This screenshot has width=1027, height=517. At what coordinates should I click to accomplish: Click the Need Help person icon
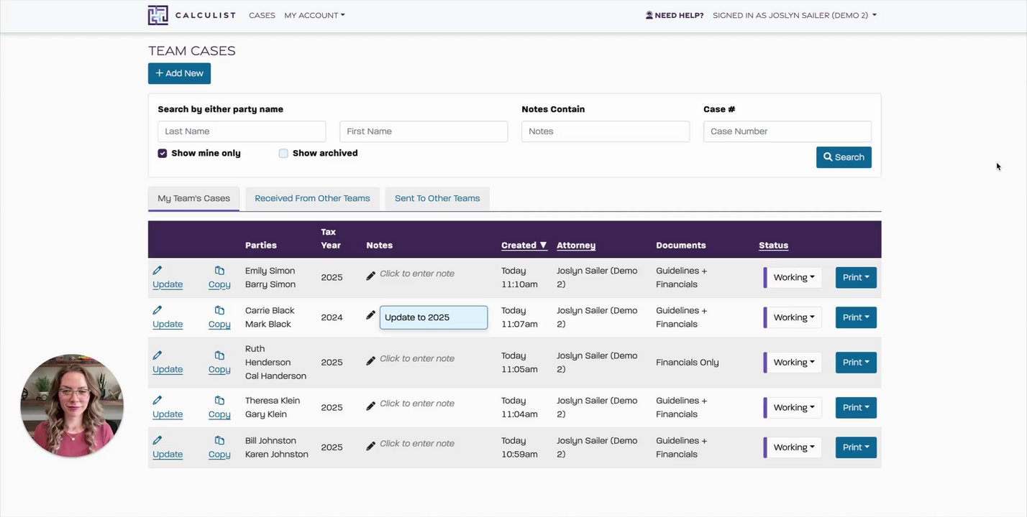point(649,15)
